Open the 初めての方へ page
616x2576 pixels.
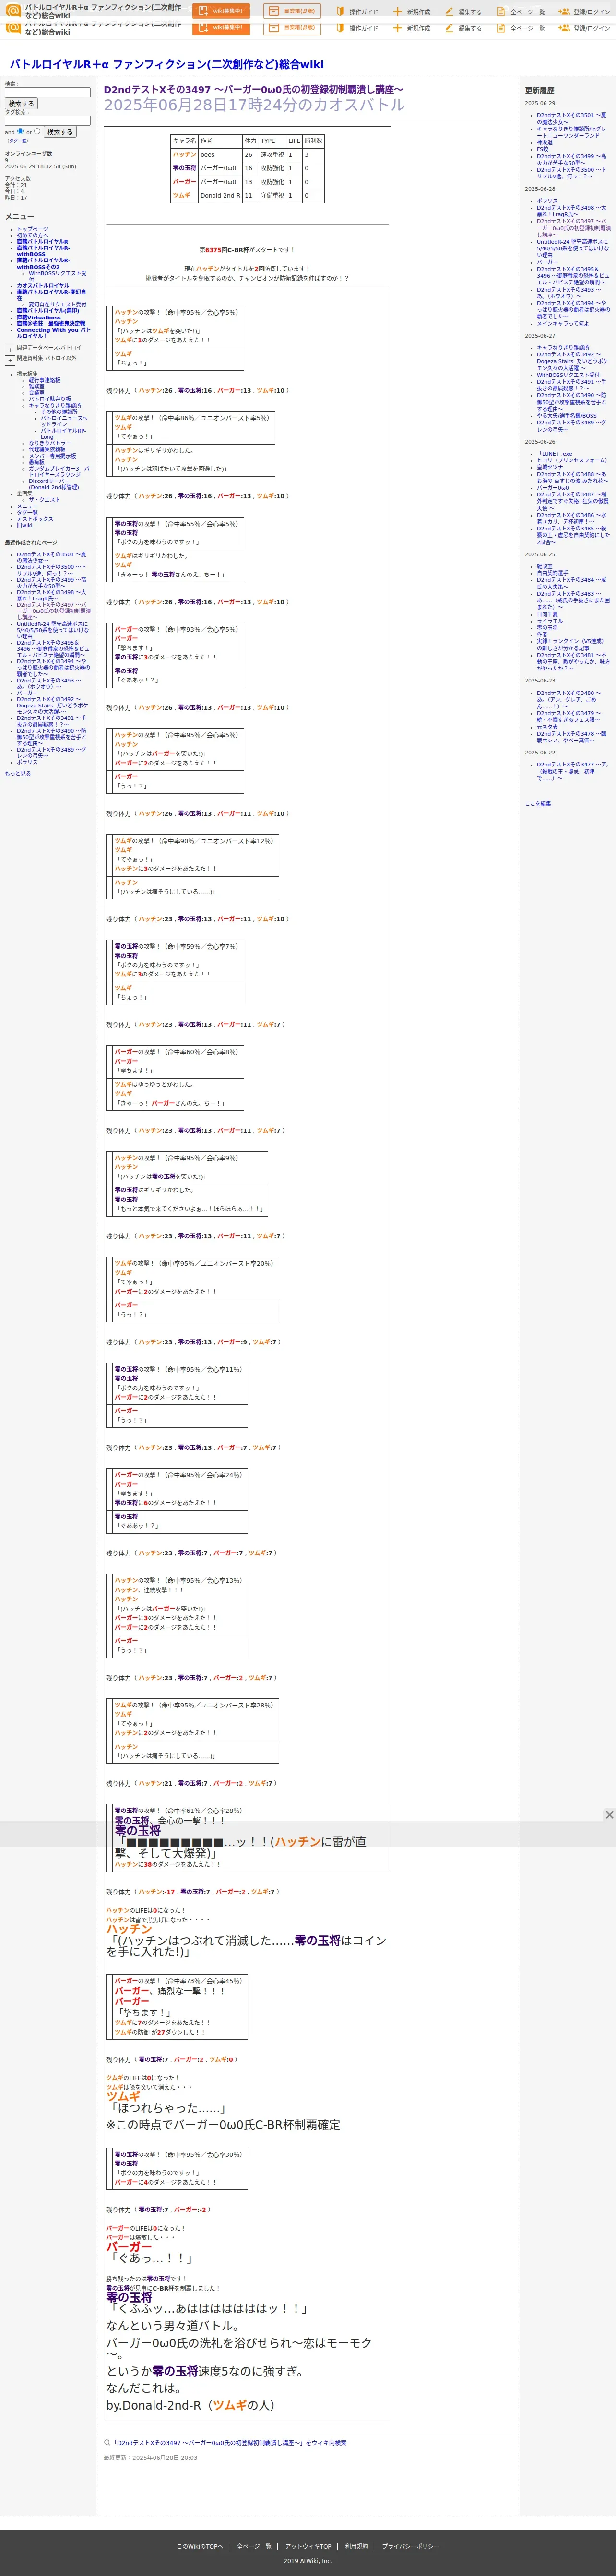(32, 235)
